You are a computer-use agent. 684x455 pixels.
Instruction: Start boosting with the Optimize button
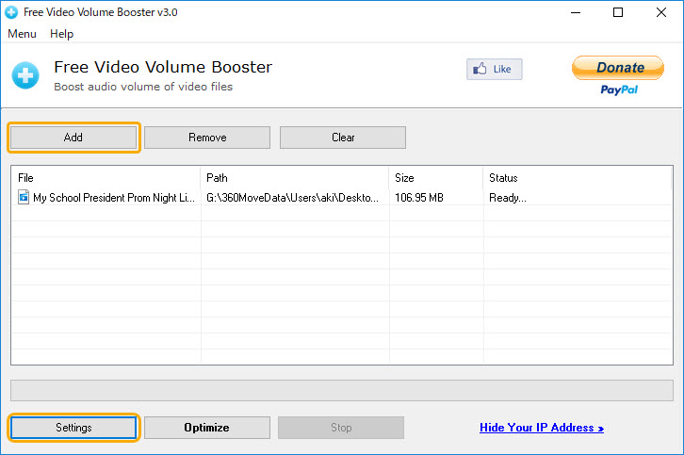point(206,428)
